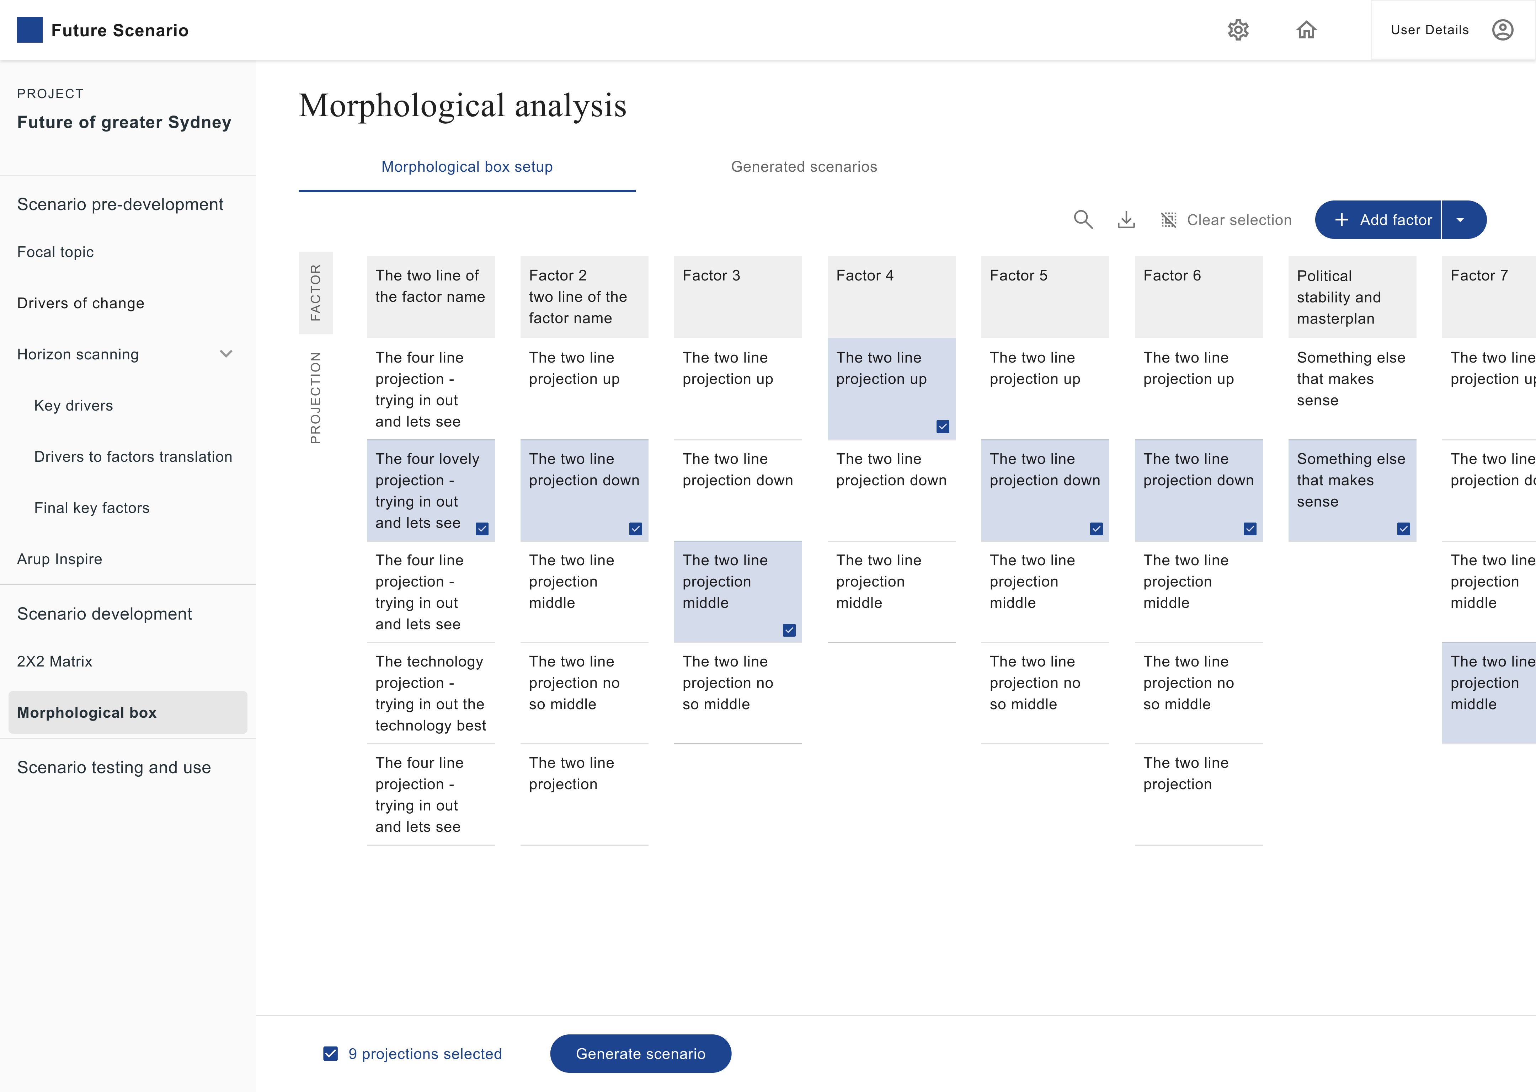Select Morphological box setup tab
The height and width of the screenshot is (1092, 1536).
pyautogui.click(x=467, y=167)
